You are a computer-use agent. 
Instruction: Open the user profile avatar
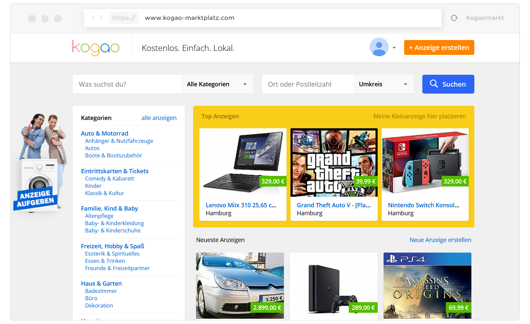pyautogui.click(x=379, y=47)
